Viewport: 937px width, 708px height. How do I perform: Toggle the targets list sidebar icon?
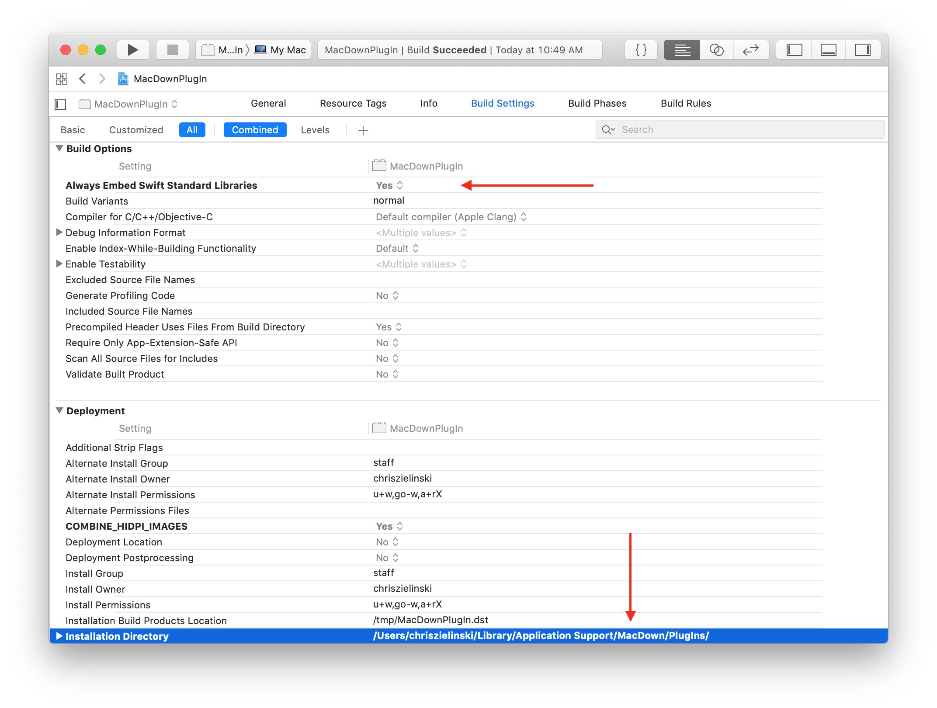(60, 104)
